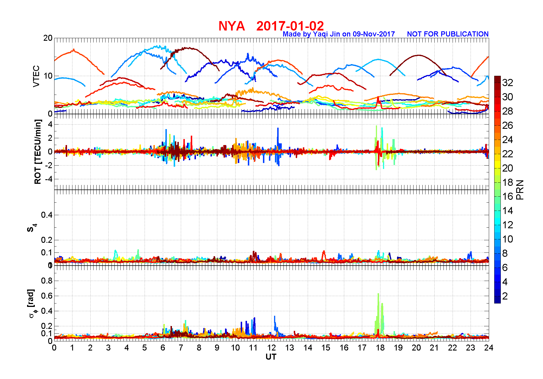Click the S4 y-axis label
Image resolution: width=543 pixels, height=379 pixels.
click(32, 228)
